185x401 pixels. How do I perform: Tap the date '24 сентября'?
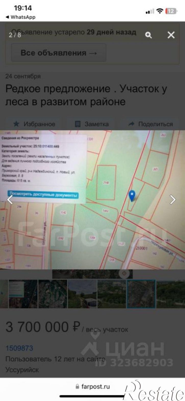[x=23, y=76]
